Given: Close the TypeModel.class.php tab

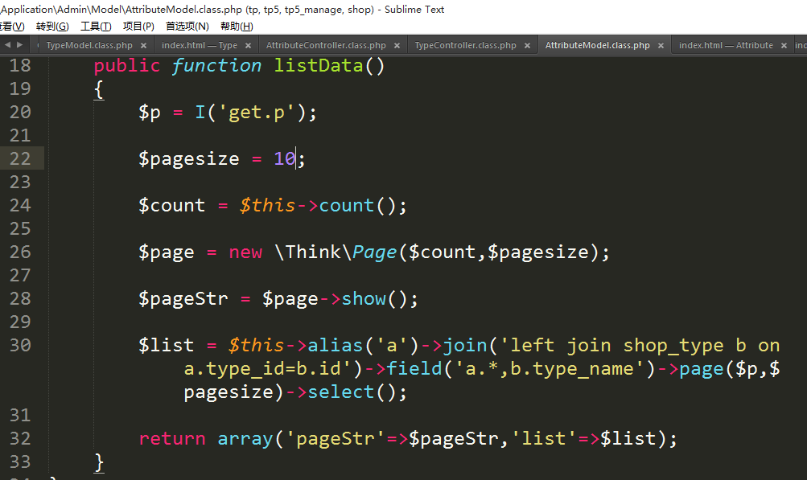Looking at the screenshot, I should 146,46.
